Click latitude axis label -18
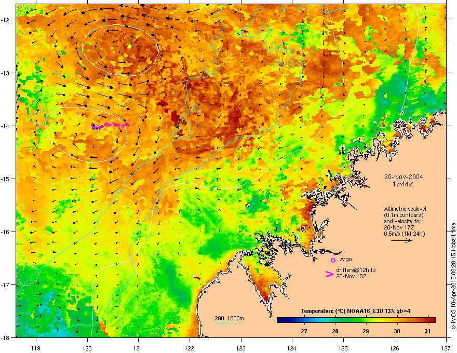Viewport: 457px width, 353px height. pyautogui.click(x=5, y=337)
